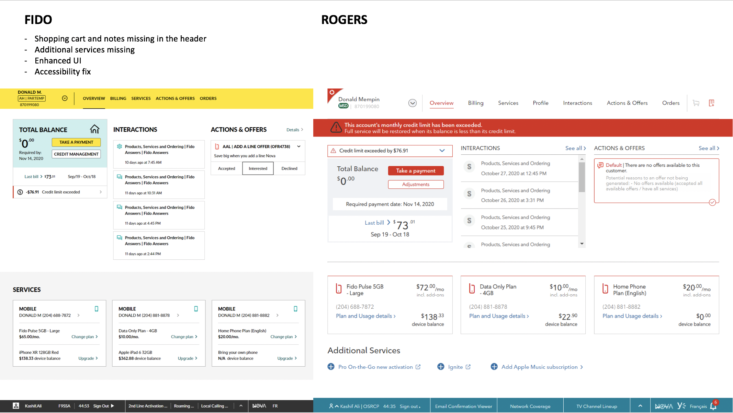Click the mobile phone icon for (204) 688-7872 in Fido

click(x=97, y=309)
